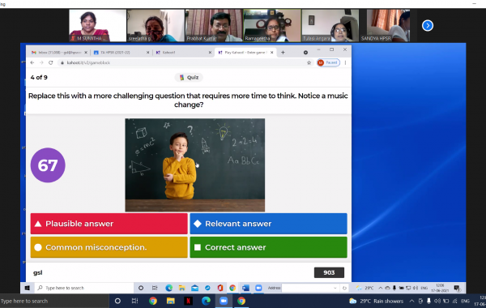Open Task View on the local taskbar
486x308 pixels.
pyautogui.click(x=134, y=301)
